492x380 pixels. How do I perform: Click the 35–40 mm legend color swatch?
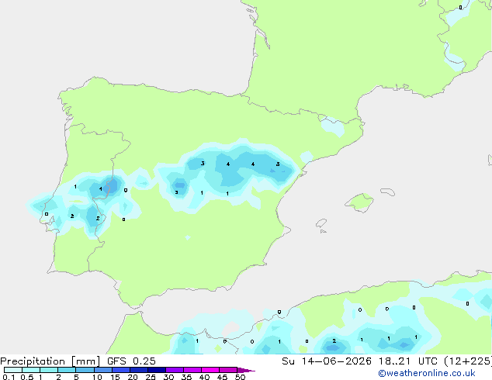(x=192, y=370)
